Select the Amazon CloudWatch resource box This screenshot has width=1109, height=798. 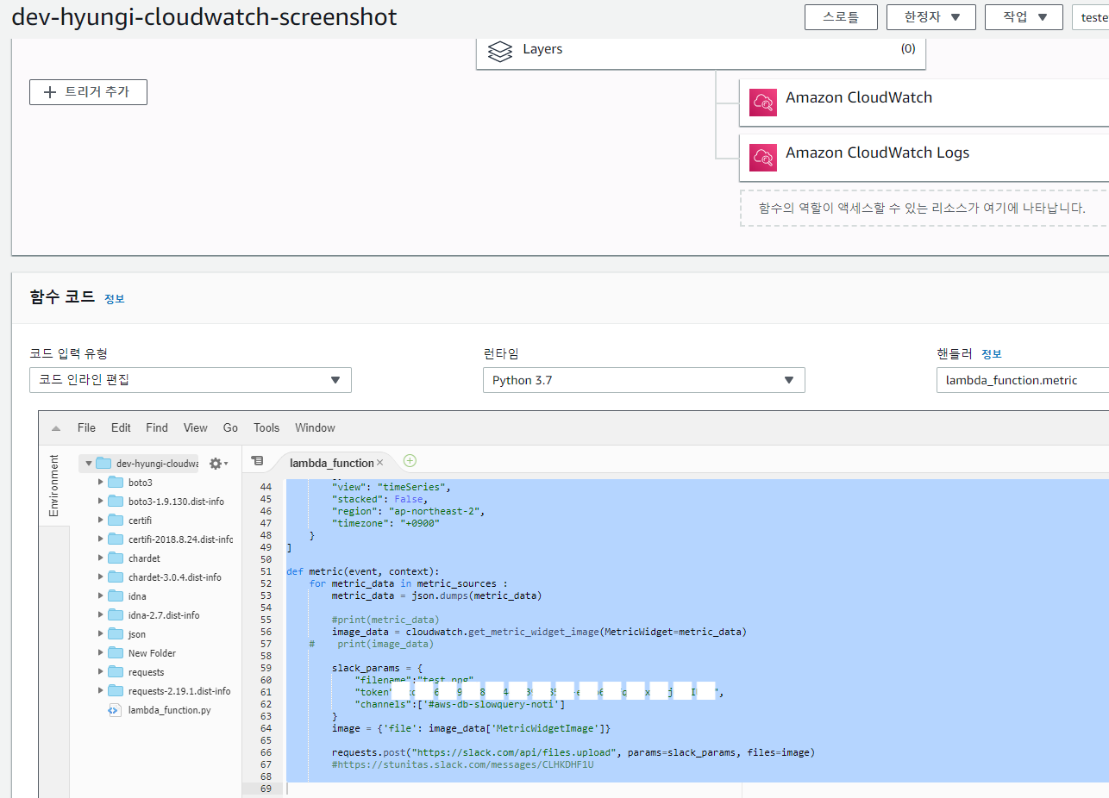[x=924, y=103]
